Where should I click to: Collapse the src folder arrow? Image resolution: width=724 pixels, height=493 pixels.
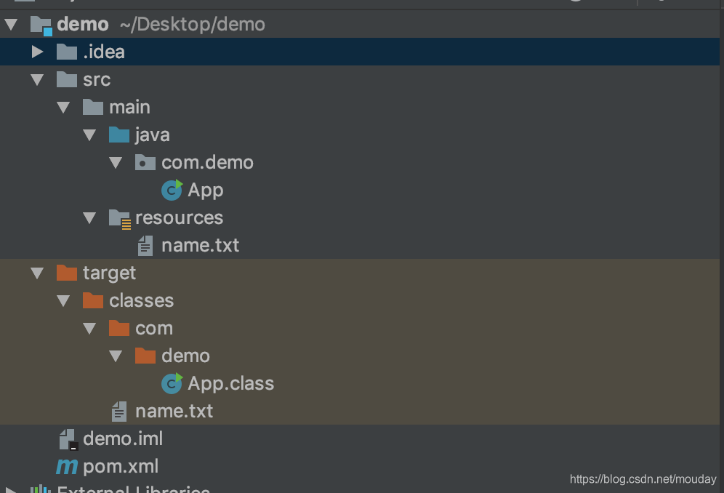click(x=37, y=79)
